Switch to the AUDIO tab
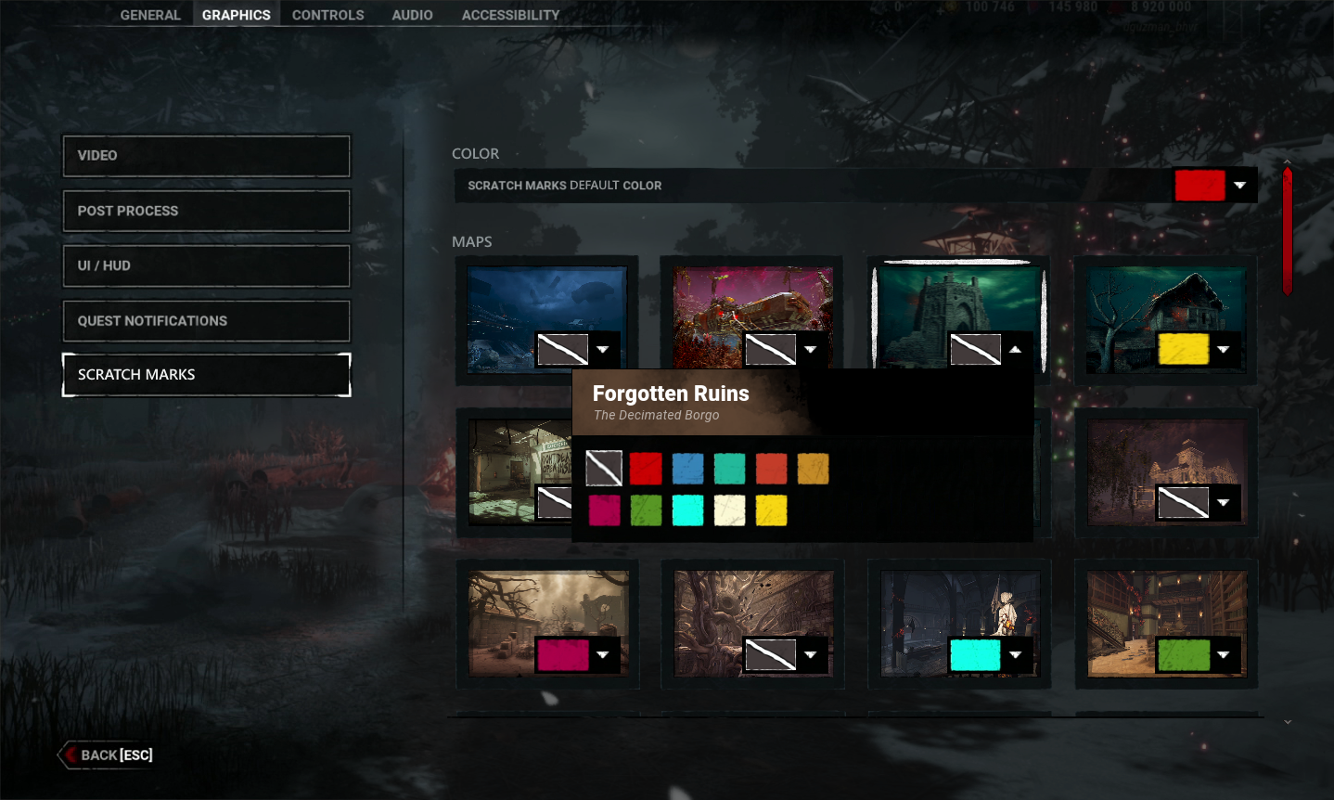Screen dimensions: 1334x800 pyautogui.click(x=411, y=14)
